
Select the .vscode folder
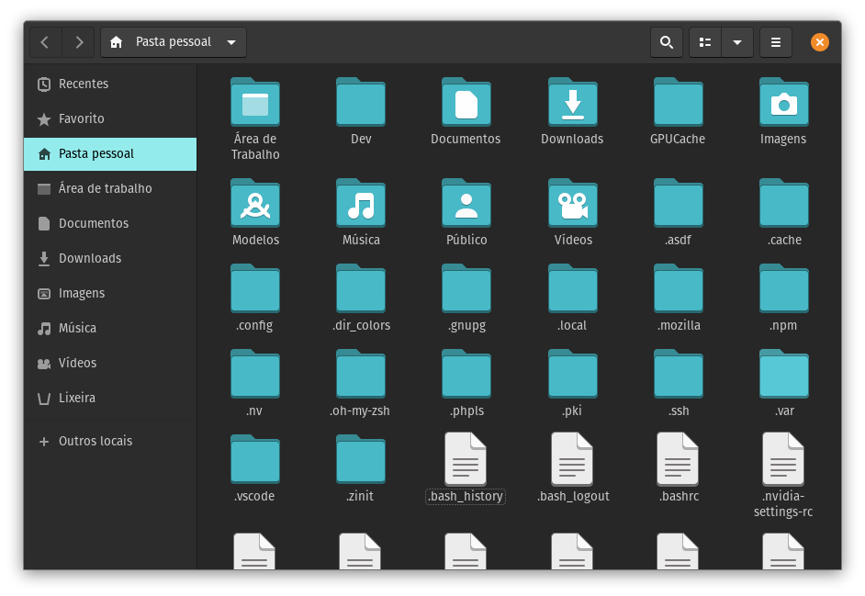254,459
